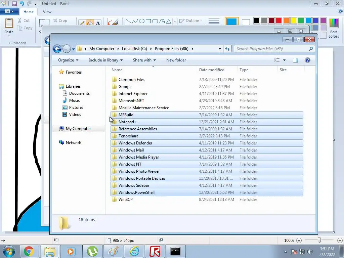This screenshot has width=344, height=258.
Task: Sort by Date modified column
Action: pyautogui.click(x=217, y=70)
